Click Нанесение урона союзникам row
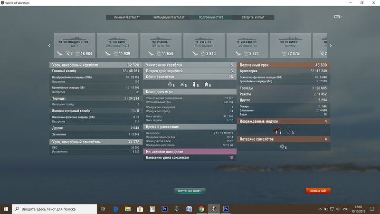Viewport: 380px width, 214px height. (x=190, y=158)
